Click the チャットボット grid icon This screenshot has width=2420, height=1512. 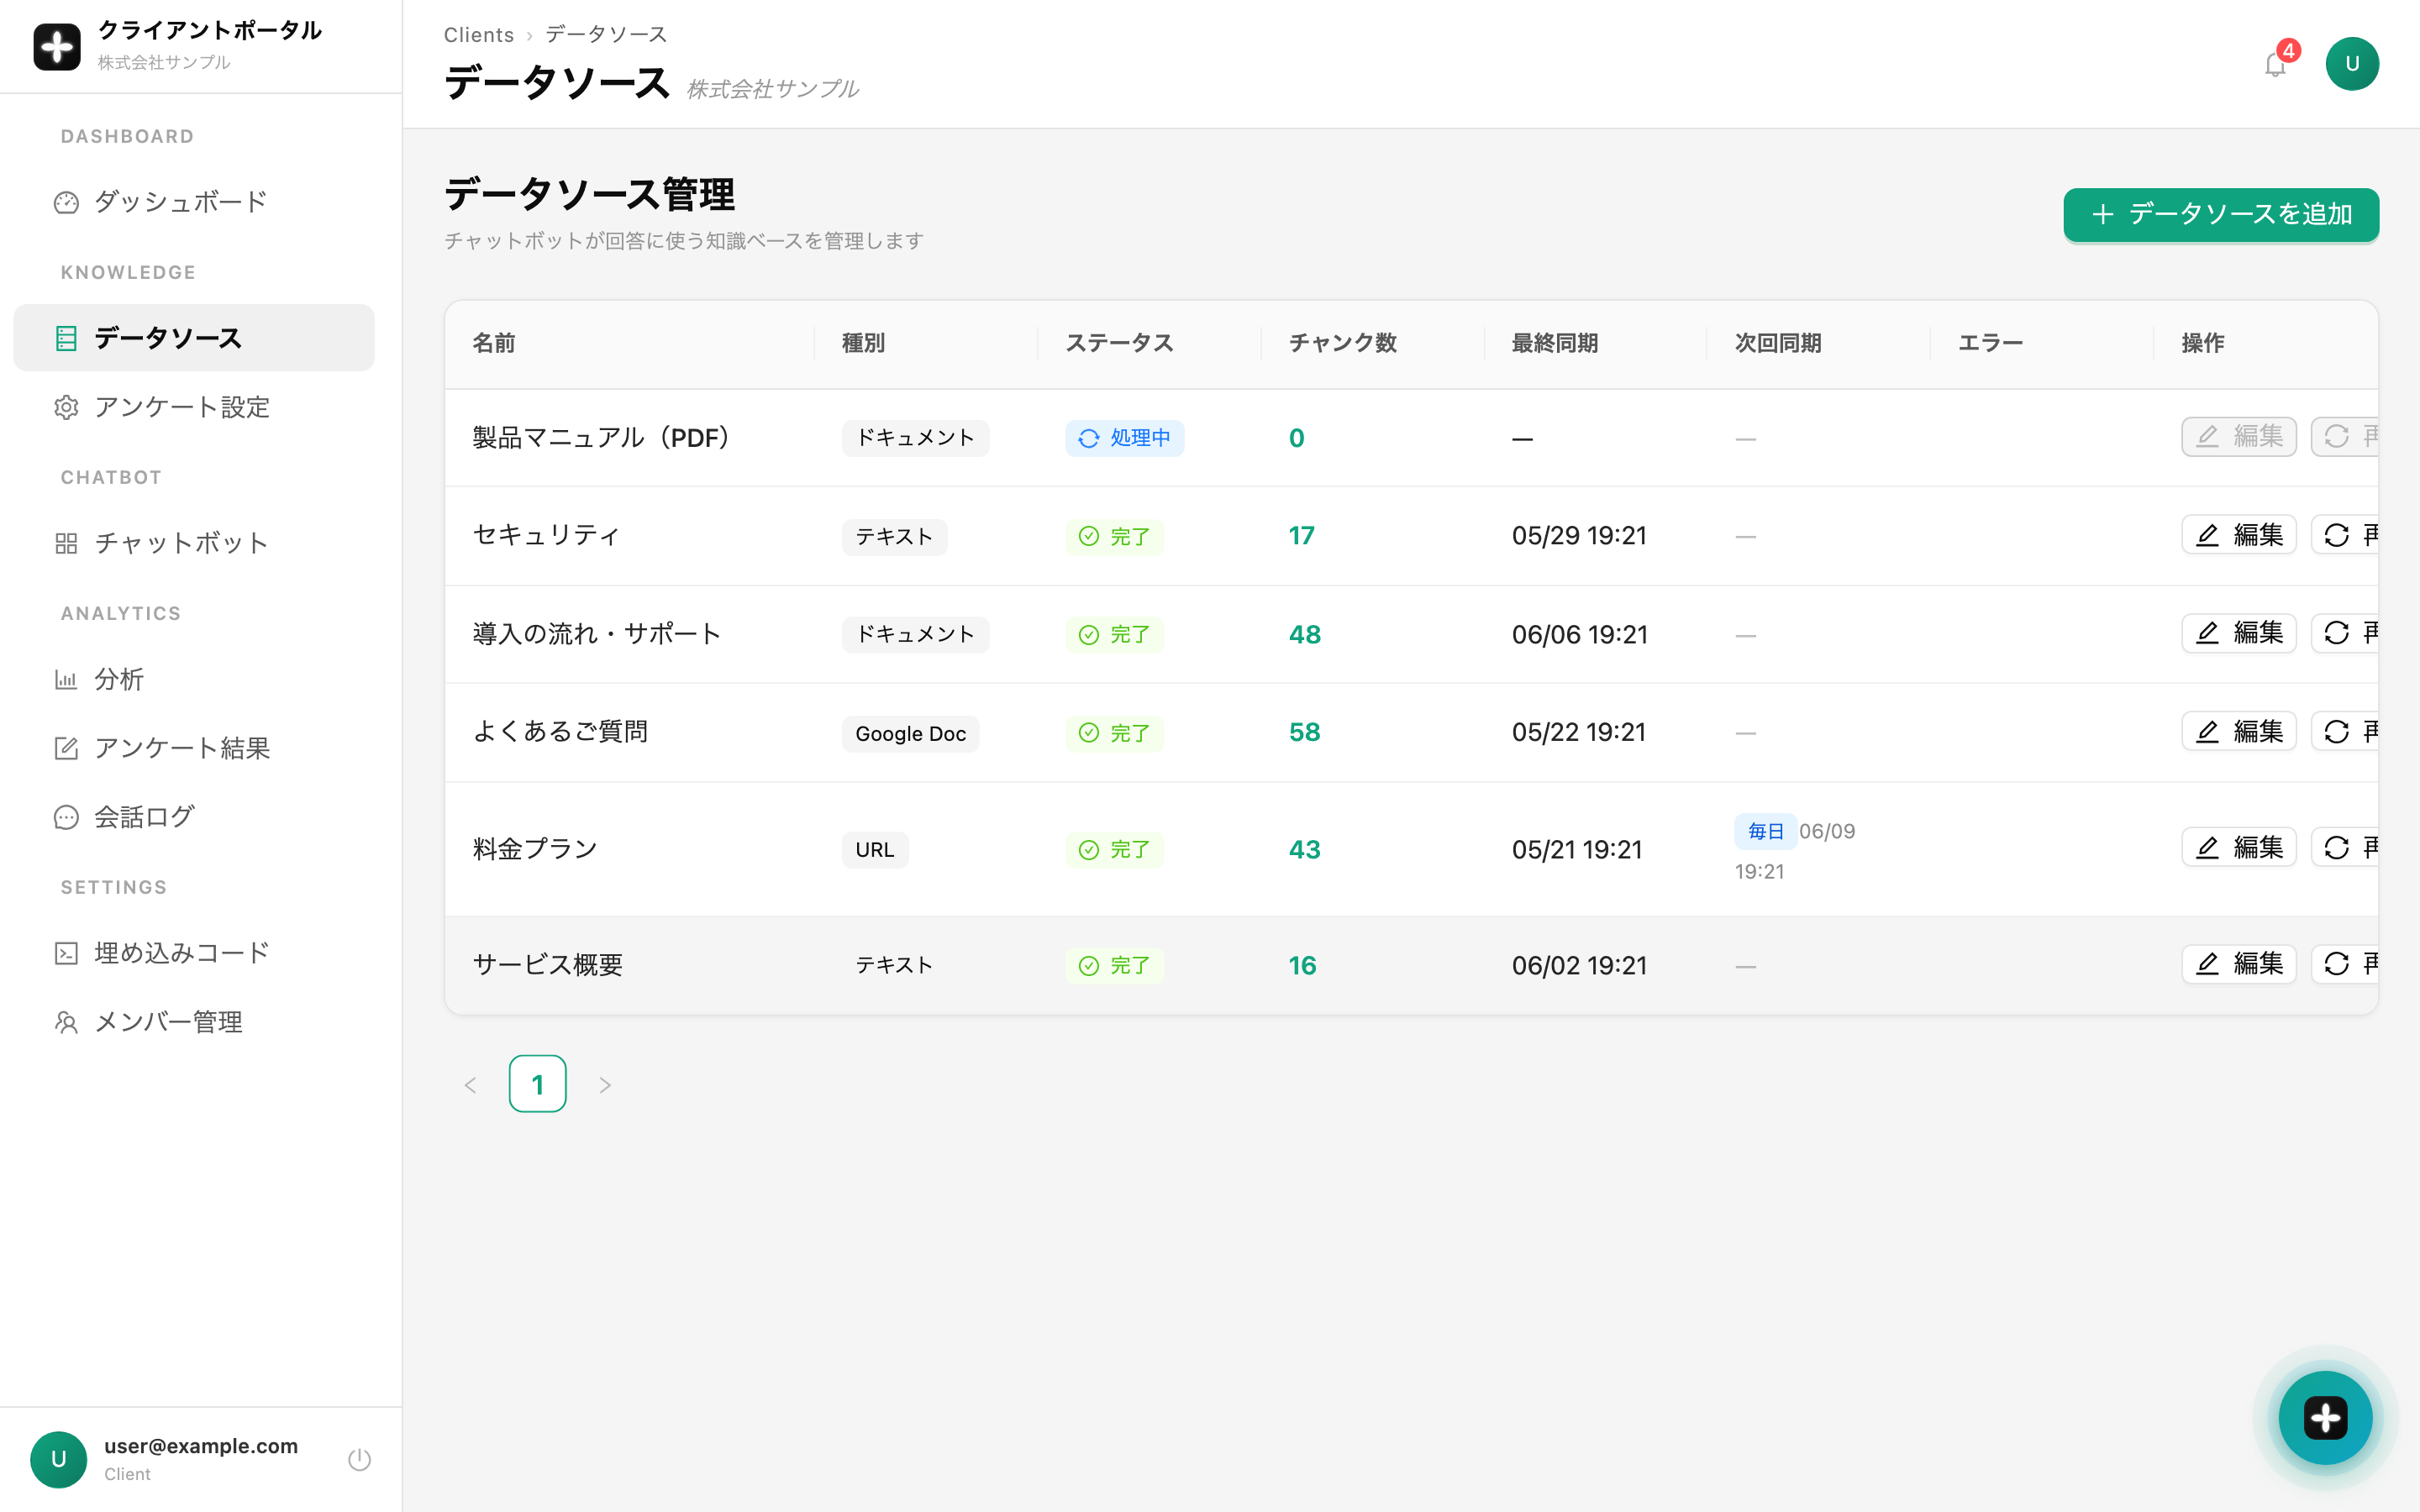[x=66, y=544]
